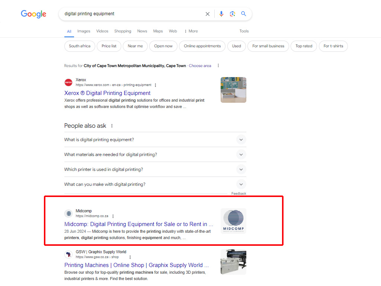
Task: Click the magnifying glass search button
Action: tap(244, 14)
